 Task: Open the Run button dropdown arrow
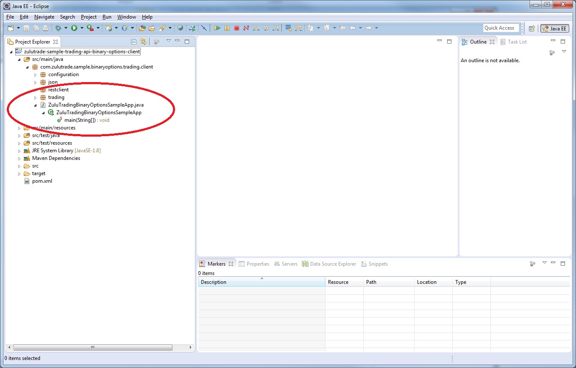(82, 28)
